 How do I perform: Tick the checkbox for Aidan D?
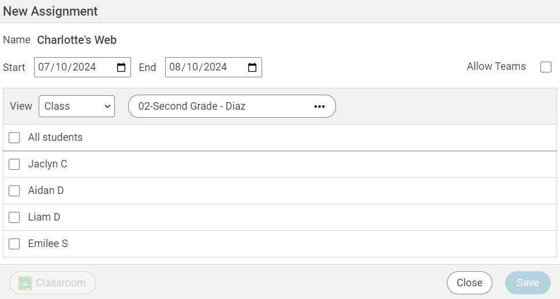tap(14, 191)
